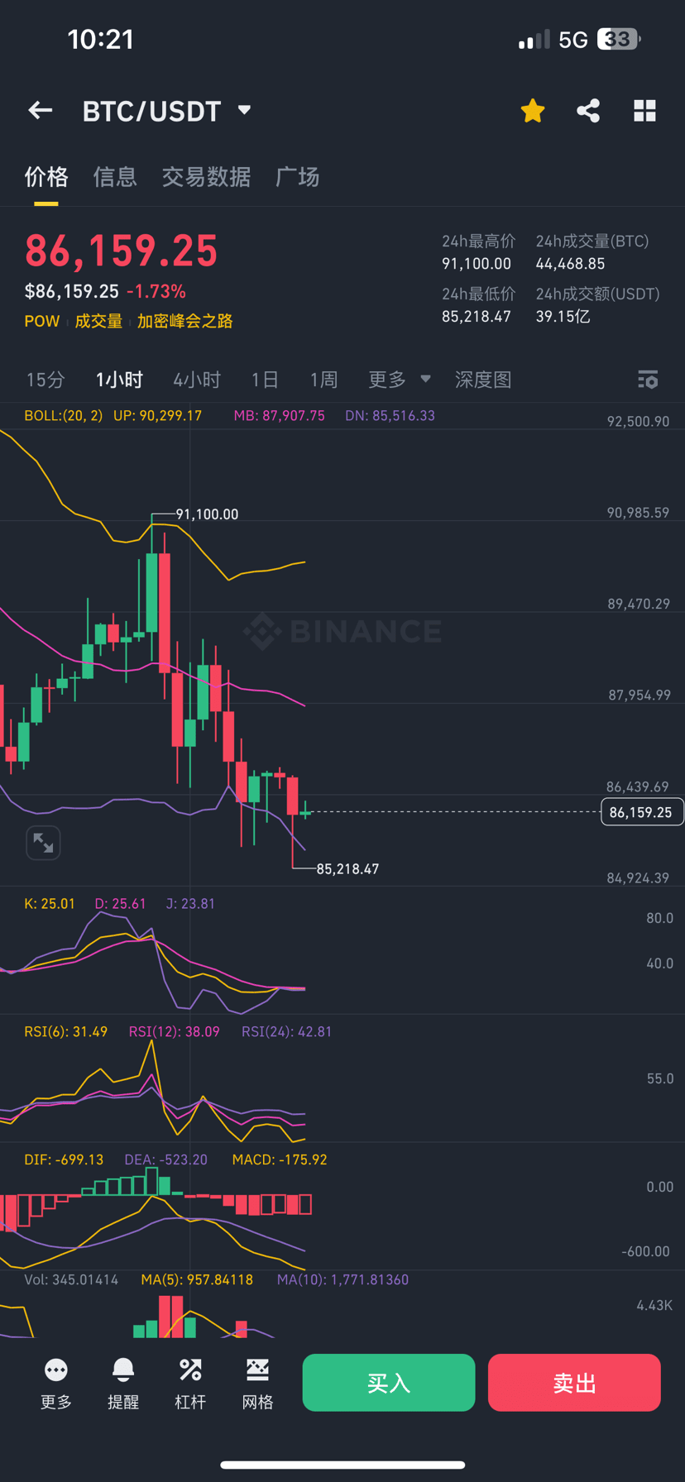
Task: Tap the J: 23.81 KDJ value
Action: 190,904
